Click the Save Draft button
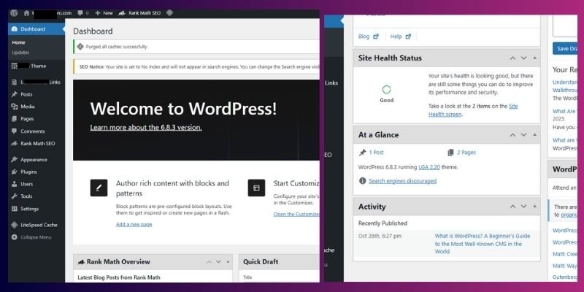This screenshot has width=584, height=292. [565, 49]
